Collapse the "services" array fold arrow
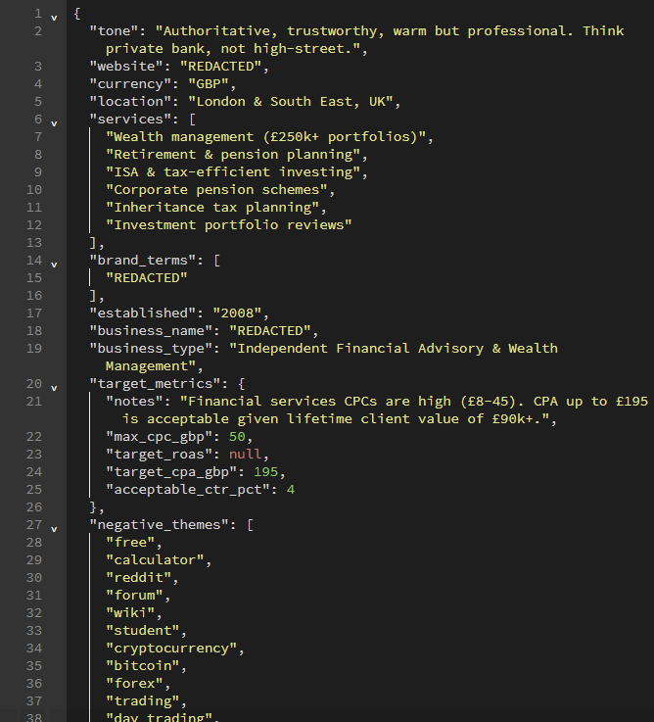Screen dimensions: 654x722 pos(54,120)
